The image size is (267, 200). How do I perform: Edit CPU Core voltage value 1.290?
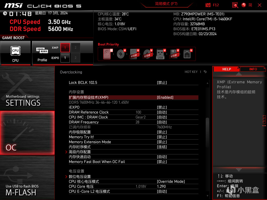click(161, 186)
